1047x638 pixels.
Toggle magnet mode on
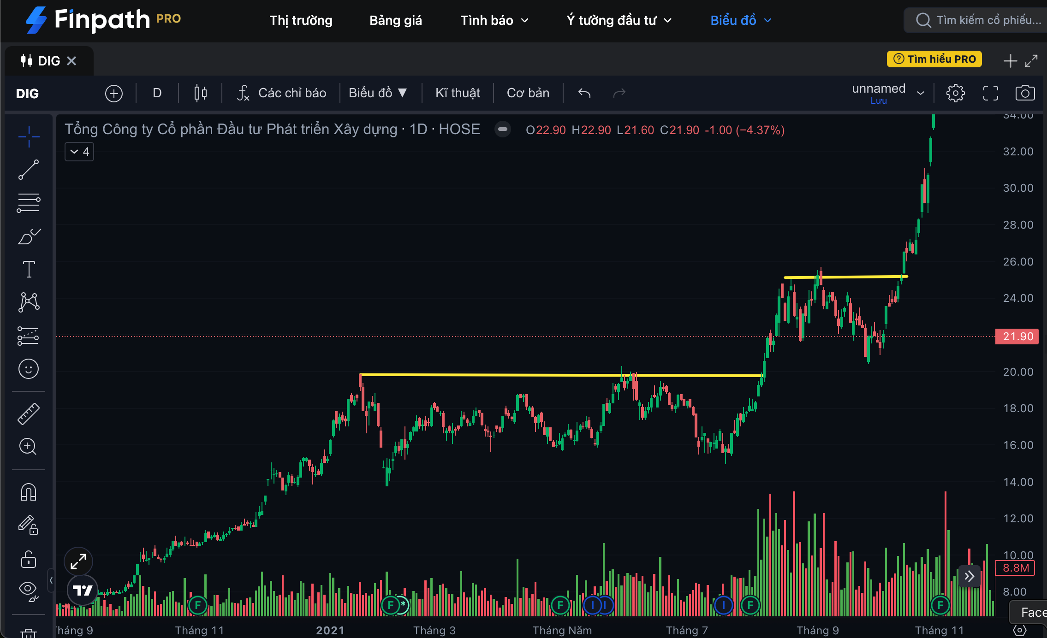click(x=29, y=492)
